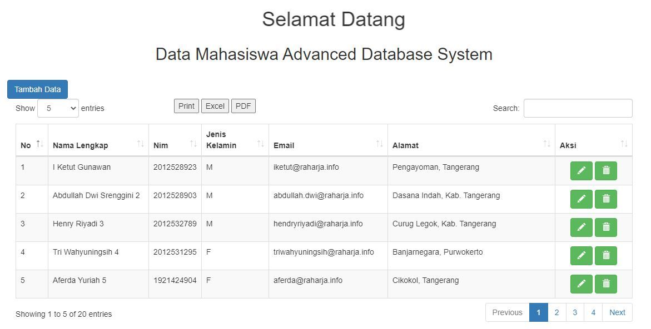The image size is (651, 329).
Task: Open the show entries count dropdown
Action: 58,108
